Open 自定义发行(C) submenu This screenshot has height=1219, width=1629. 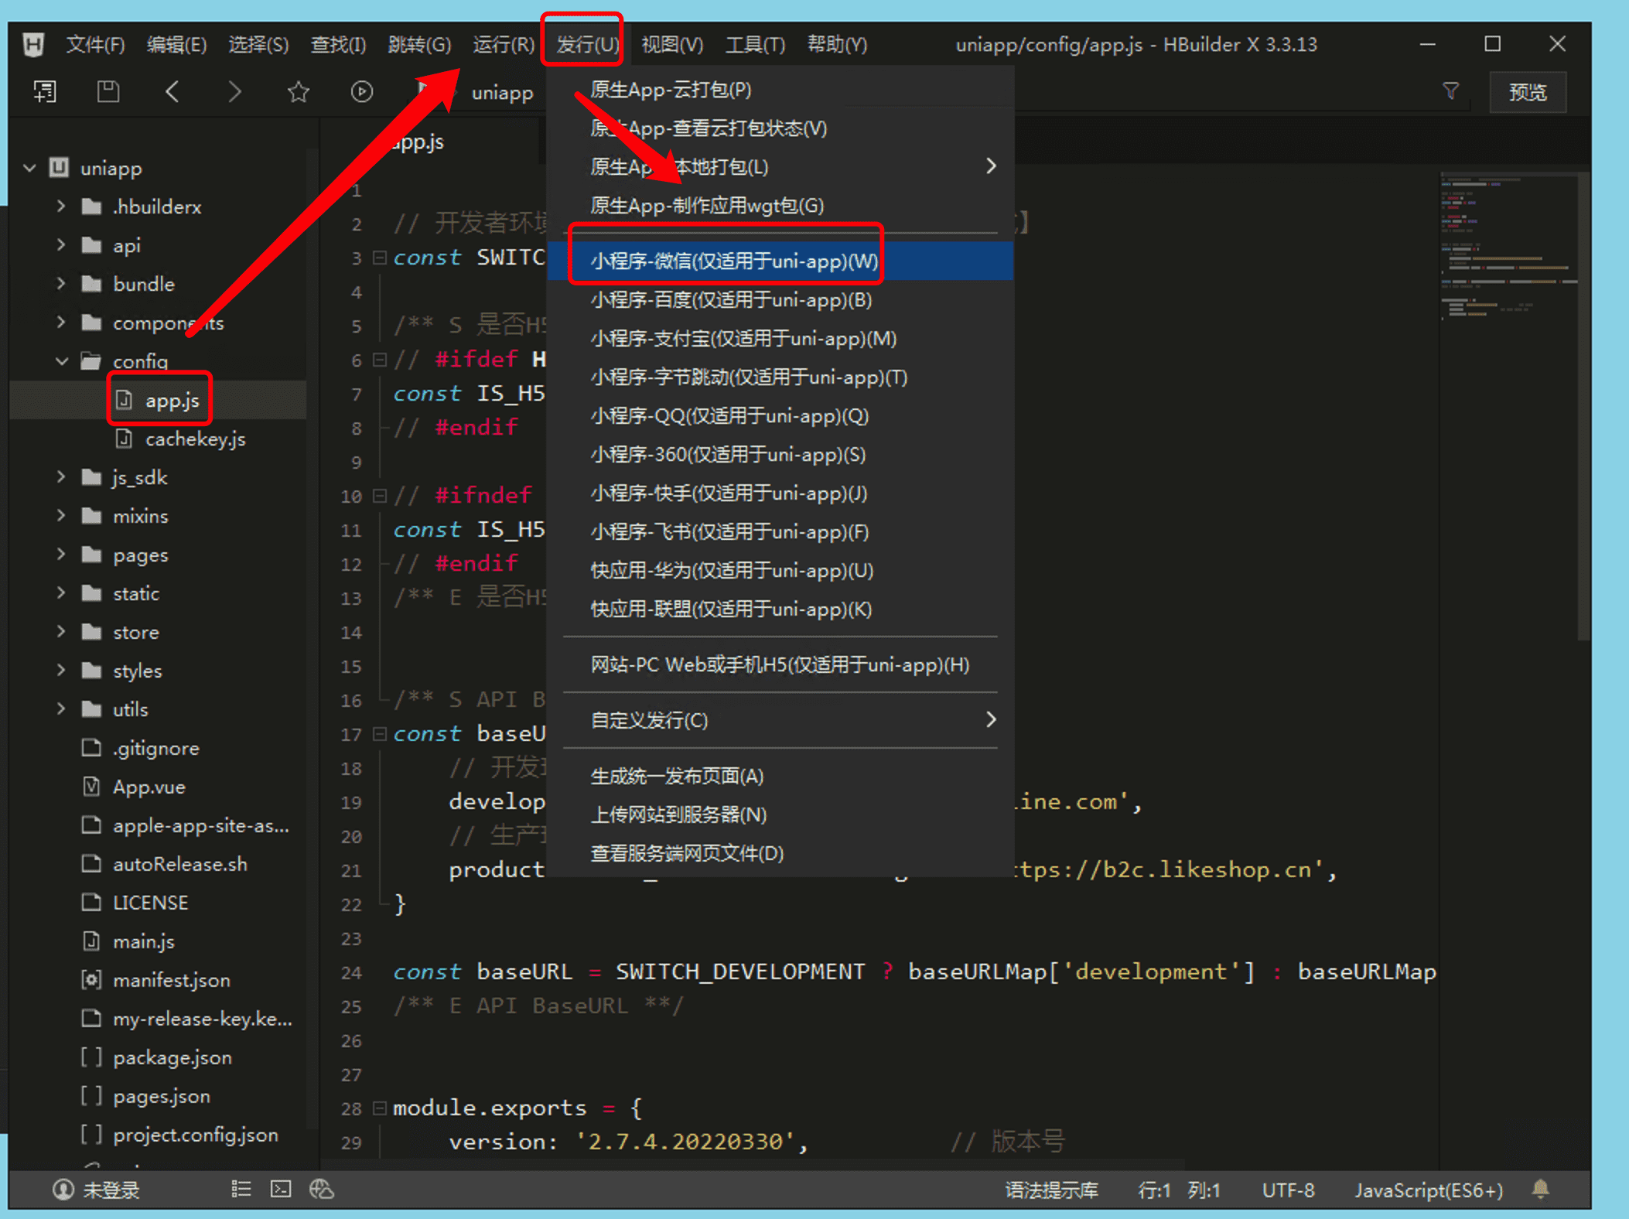[x=780, y=720]
